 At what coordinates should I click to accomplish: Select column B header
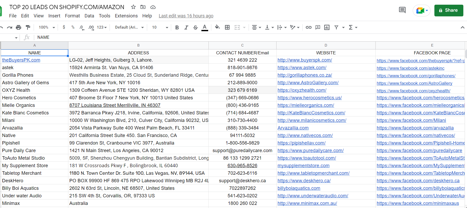pyautogui.click(x=138, y=45)
